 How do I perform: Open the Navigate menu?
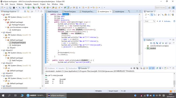(x=28, y=4)
